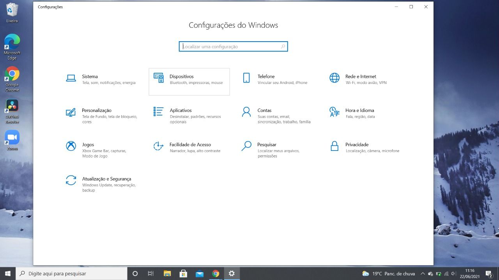The height and width of the screenshot is (280, 499).
Task: Open Zoom from the desktop
Action: [12, 137]
